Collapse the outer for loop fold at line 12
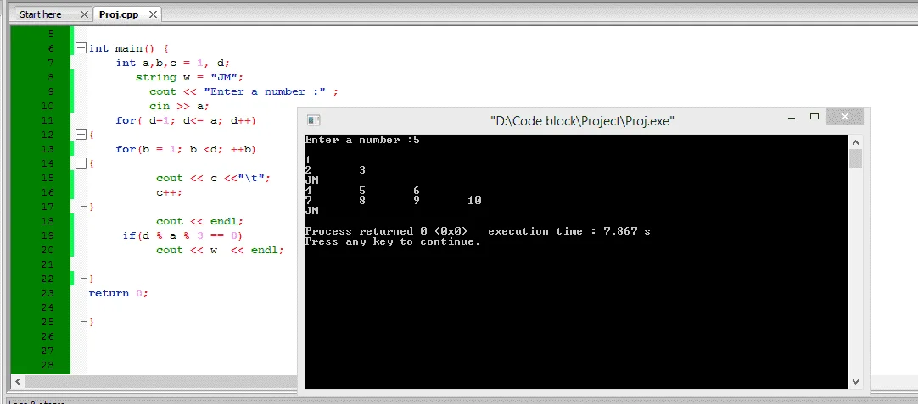The height and width of the screenshot is (404, 918). [x=82, y=135]
